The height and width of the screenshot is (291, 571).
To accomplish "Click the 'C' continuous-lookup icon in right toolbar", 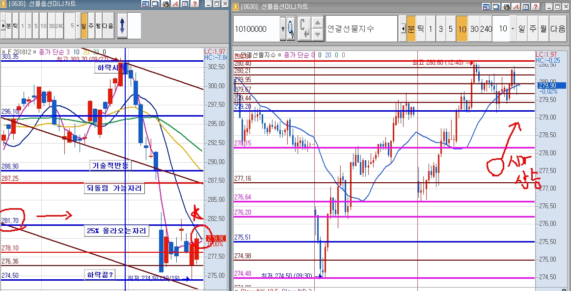I will coord(304,29).
